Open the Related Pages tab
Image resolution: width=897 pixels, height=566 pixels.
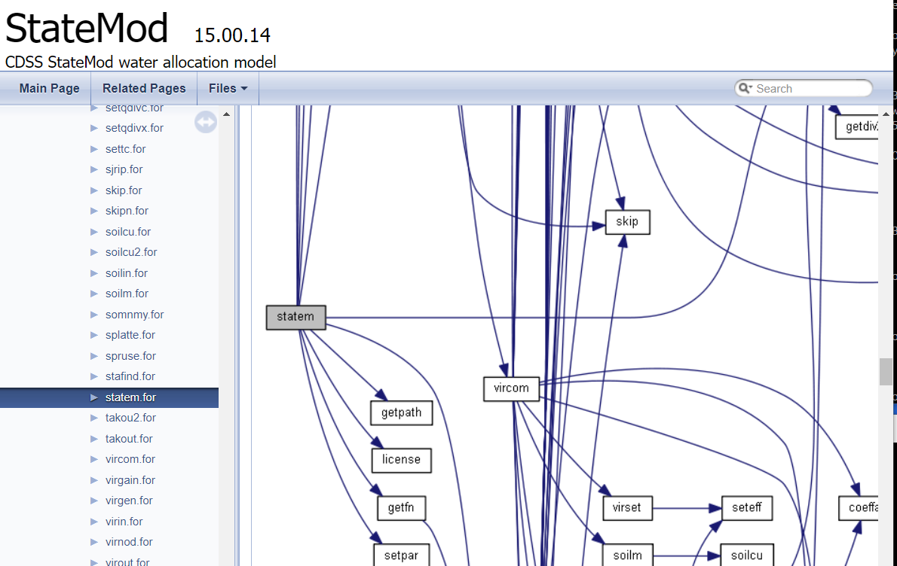pyautogui.click(x=144, y=88)
